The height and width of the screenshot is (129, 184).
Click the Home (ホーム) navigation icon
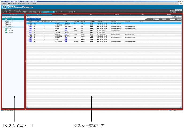coord(5,12)
